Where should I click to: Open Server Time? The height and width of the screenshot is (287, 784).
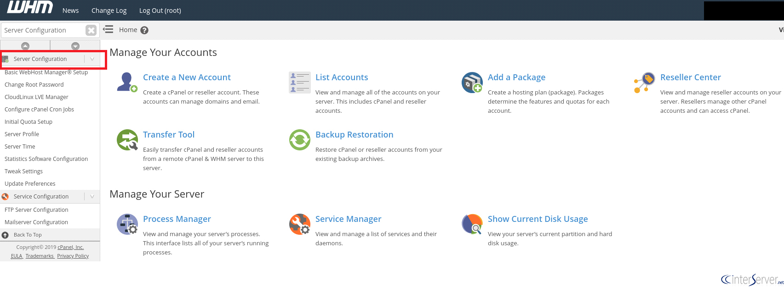(x=20, y=147)
